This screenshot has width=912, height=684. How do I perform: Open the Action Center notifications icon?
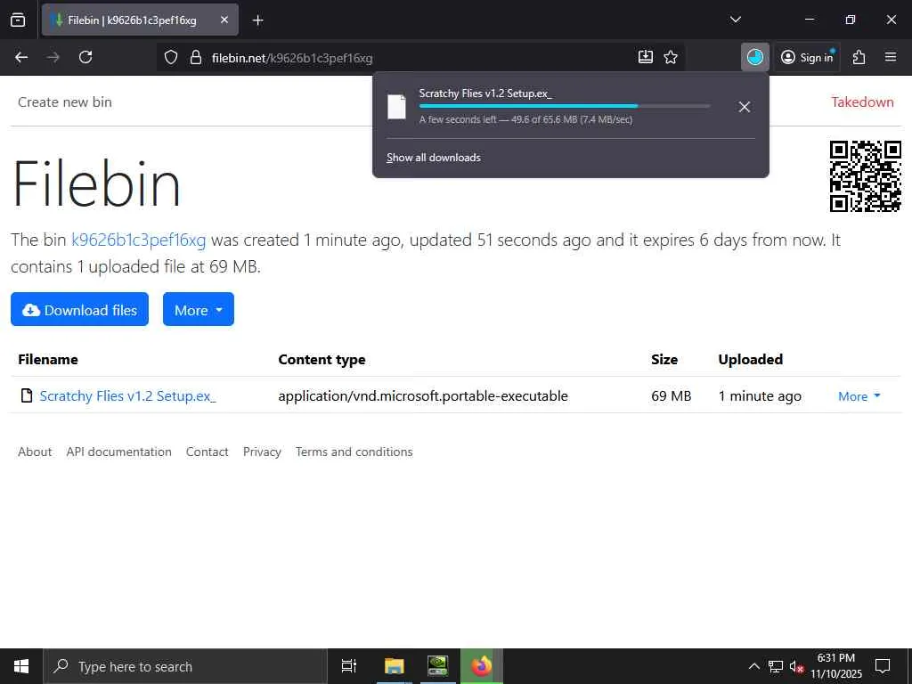[x=883, y=666]
